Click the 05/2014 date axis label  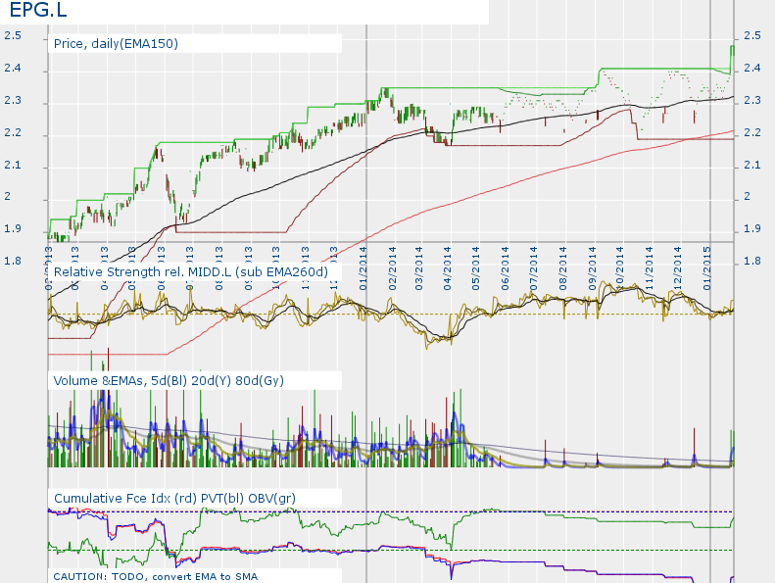[476, 268]
